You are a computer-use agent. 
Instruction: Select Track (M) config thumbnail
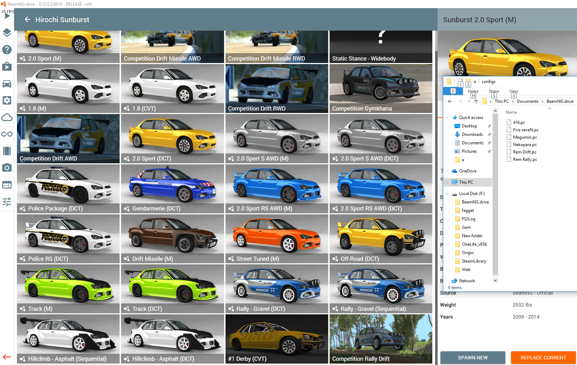pos(68,289)
